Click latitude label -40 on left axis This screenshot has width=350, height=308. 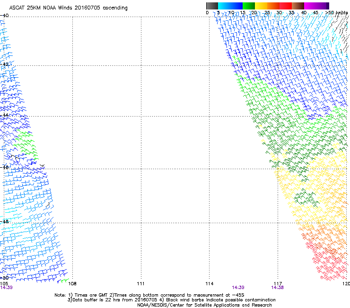coord(4,16)
